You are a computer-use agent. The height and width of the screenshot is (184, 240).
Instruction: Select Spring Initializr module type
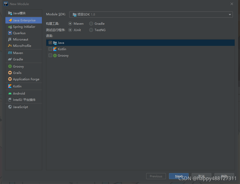[x=24, y=27]
